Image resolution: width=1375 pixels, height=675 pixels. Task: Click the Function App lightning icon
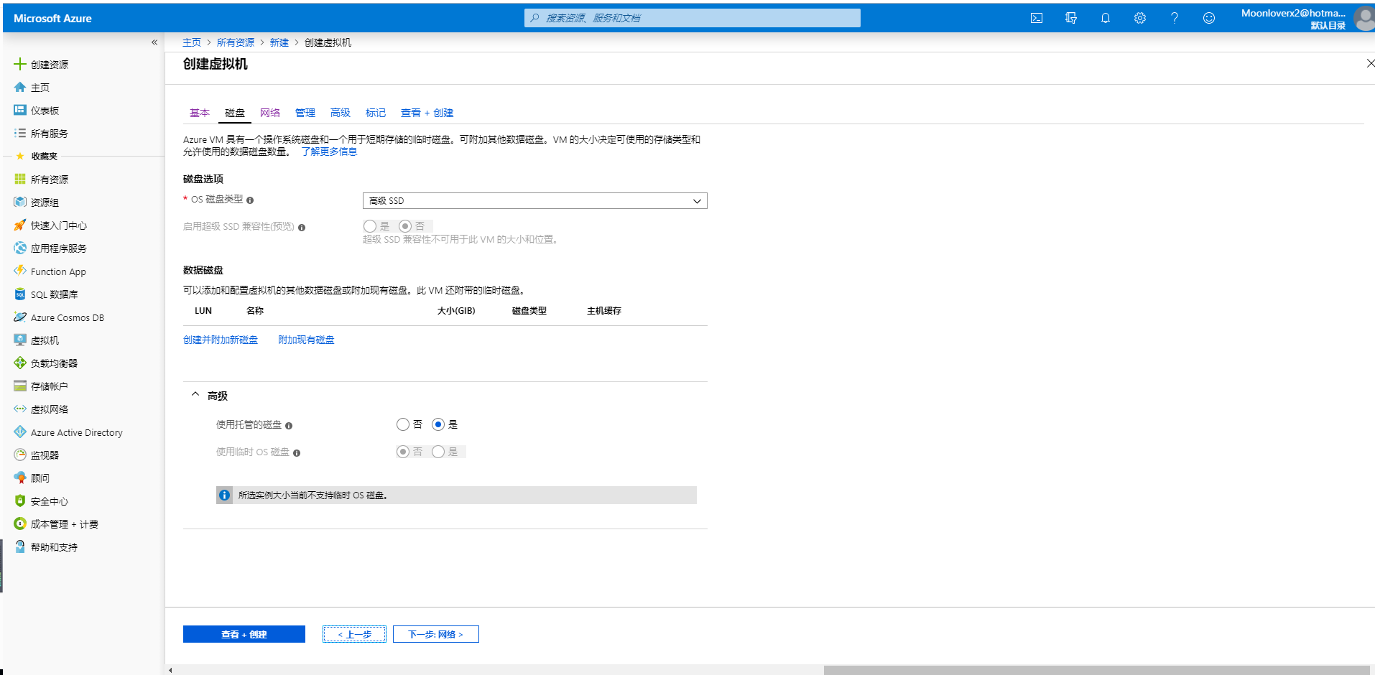(20, 271)
